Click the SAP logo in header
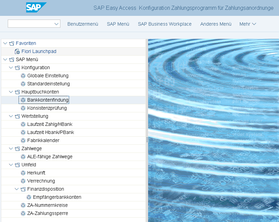The height and width of the screenshot is (222, 279). [x=36, y=7]
